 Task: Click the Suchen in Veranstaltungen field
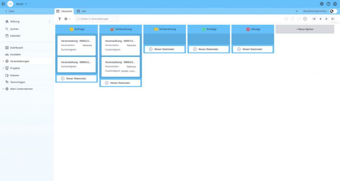pos(97,19)
